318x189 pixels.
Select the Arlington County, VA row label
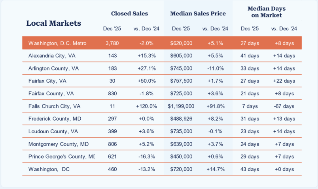(53, 68)
